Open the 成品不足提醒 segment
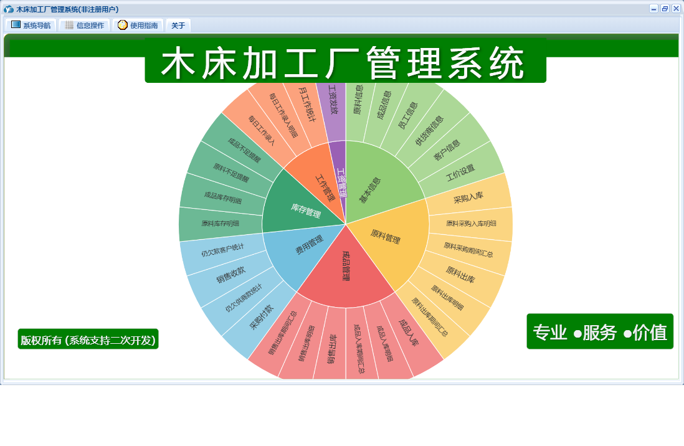This screenshot has width=684, height=446. [244, 149]
